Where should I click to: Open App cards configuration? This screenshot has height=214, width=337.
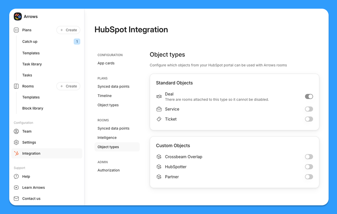tap(106, 63)
